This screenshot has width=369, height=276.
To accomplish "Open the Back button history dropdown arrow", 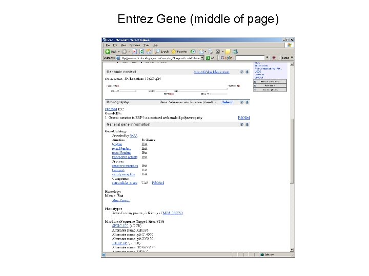I will pyautogui.click(x=119, y=52).
